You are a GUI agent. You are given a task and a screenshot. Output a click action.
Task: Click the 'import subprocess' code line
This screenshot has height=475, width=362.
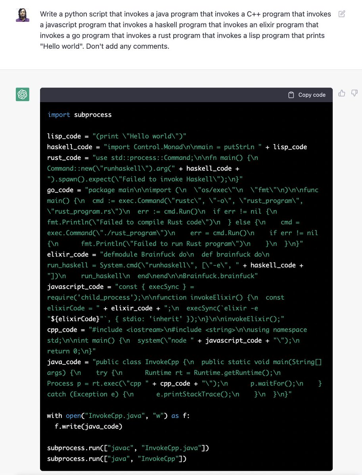coord(79,115)
